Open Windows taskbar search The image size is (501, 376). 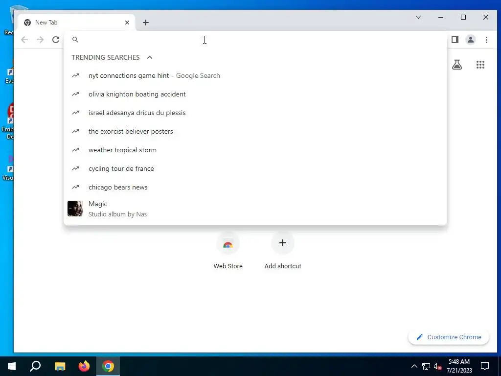35,366
